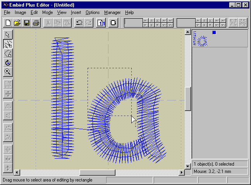
Task: Toggle the stitch editing mode tool
Action: pyautogui.click(x=8, y=44)
